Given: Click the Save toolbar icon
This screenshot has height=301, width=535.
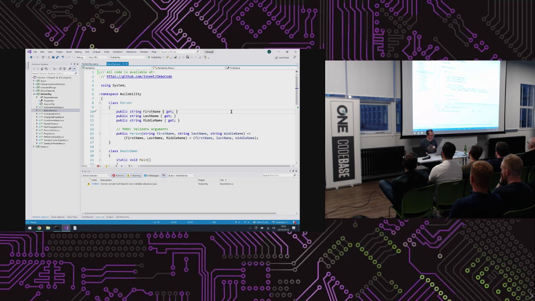Looking at the screenshot, I should 53,57.
